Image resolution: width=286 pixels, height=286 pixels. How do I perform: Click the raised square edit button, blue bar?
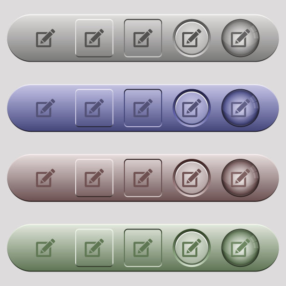94,108
